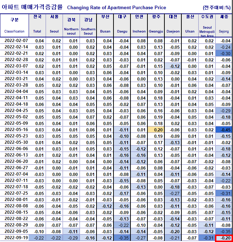Click the date cell 2022-04-04

14,92
